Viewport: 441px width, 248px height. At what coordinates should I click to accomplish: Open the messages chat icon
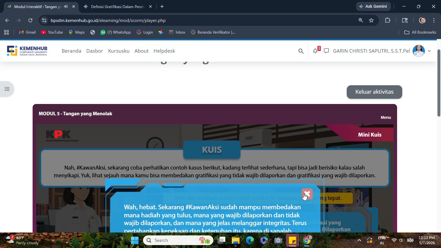326,51
